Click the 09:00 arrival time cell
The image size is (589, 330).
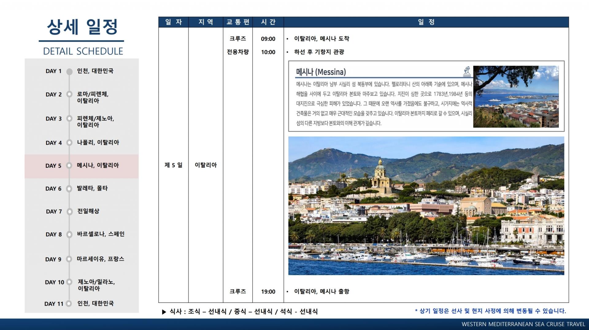click(x=268, y=39)
